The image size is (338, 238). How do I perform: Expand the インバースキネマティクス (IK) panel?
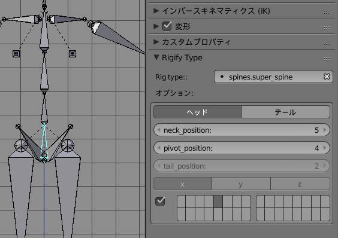(x=156, y=11)
